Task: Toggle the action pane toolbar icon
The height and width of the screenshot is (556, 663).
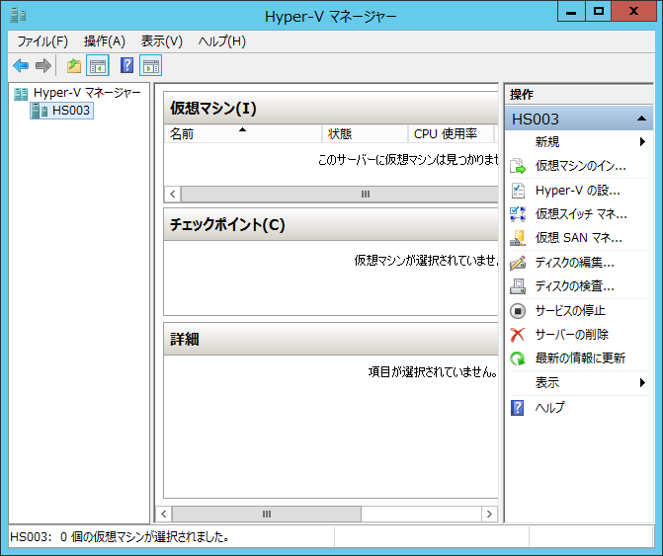Action: click(150, 66)
